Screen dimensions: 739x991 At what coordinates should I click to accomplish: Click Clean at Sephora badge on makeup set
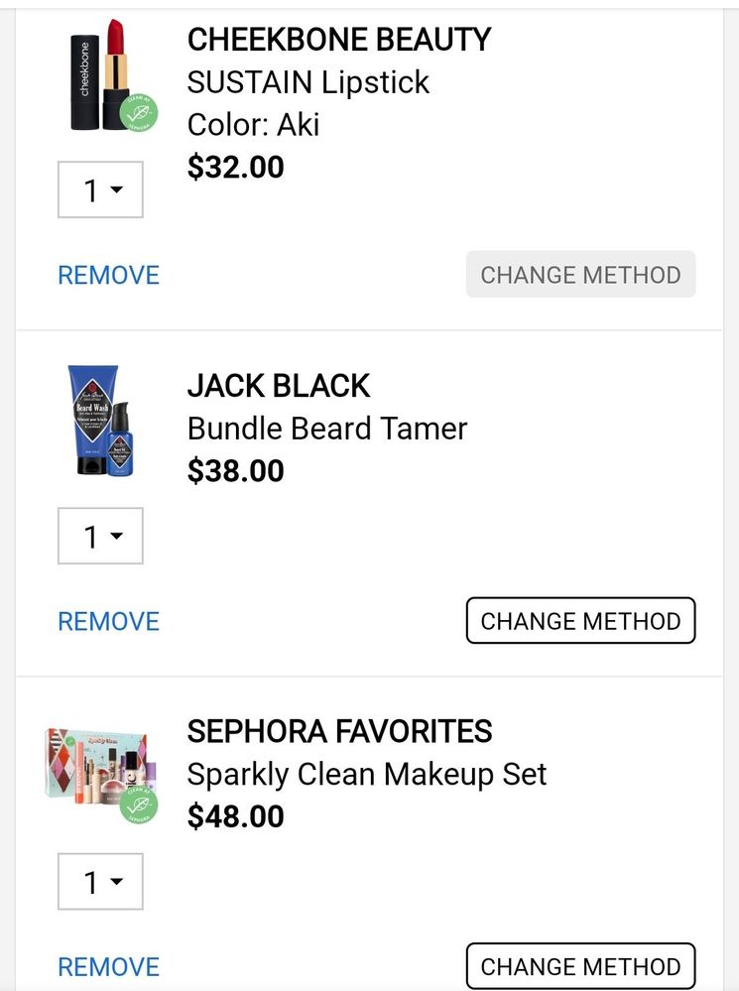coord(139,805)
